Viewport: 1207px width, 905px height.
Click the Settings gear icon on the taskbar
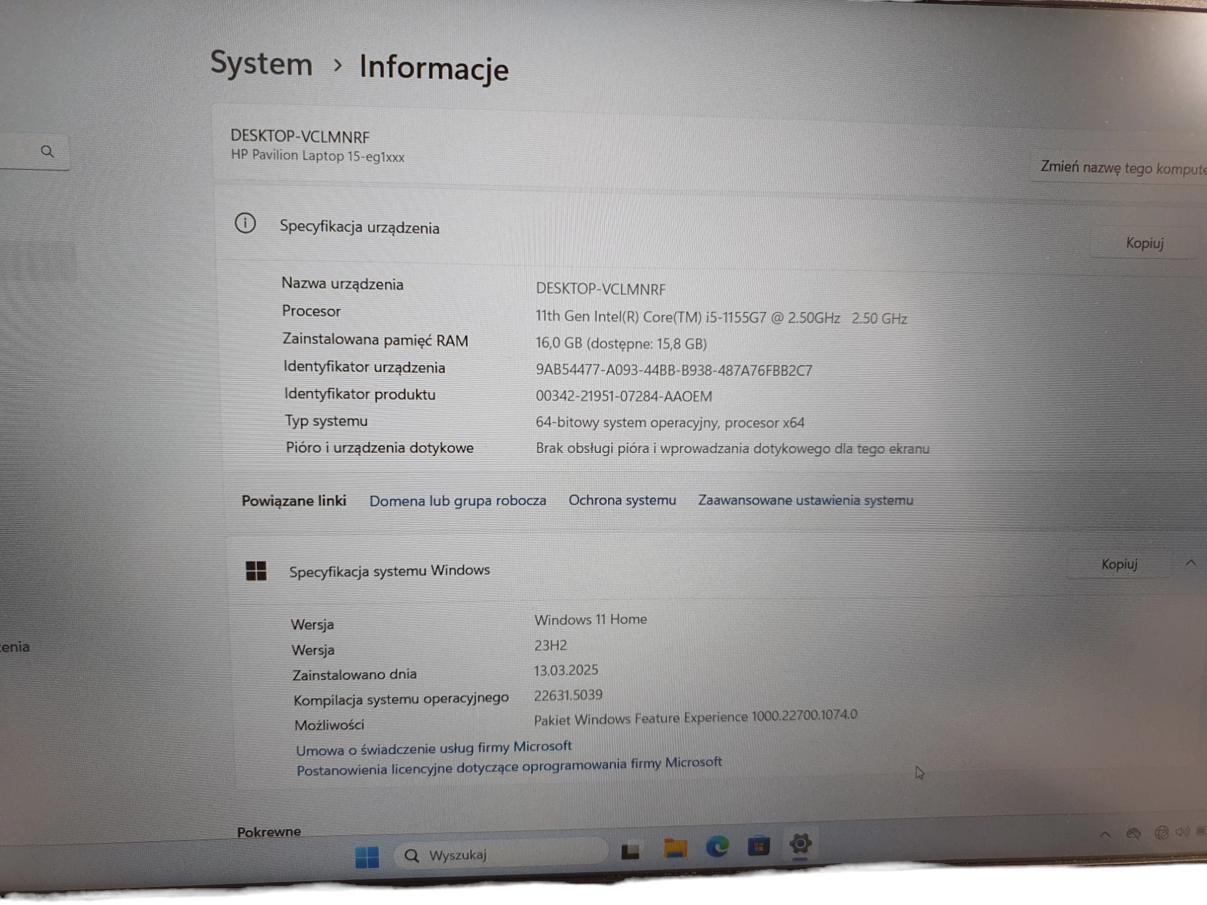[x=800, y=844]
